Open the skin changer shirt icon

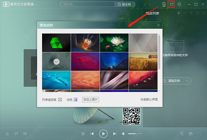point(171,4)
